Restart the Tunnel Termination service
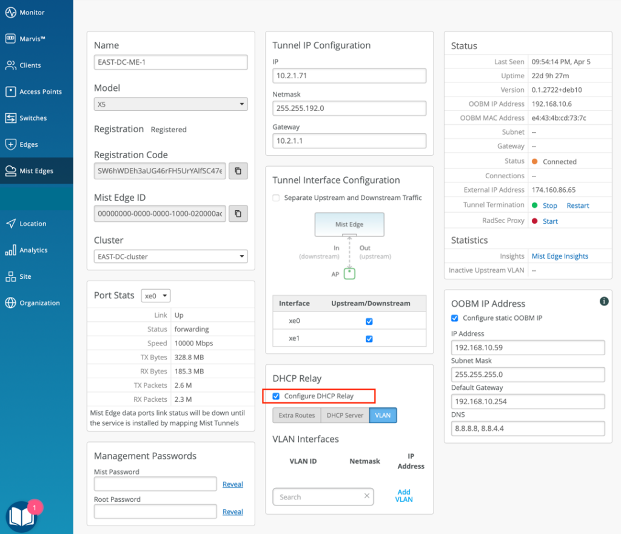The width and height of the screenshot is (621, 534). coord(577,205)
